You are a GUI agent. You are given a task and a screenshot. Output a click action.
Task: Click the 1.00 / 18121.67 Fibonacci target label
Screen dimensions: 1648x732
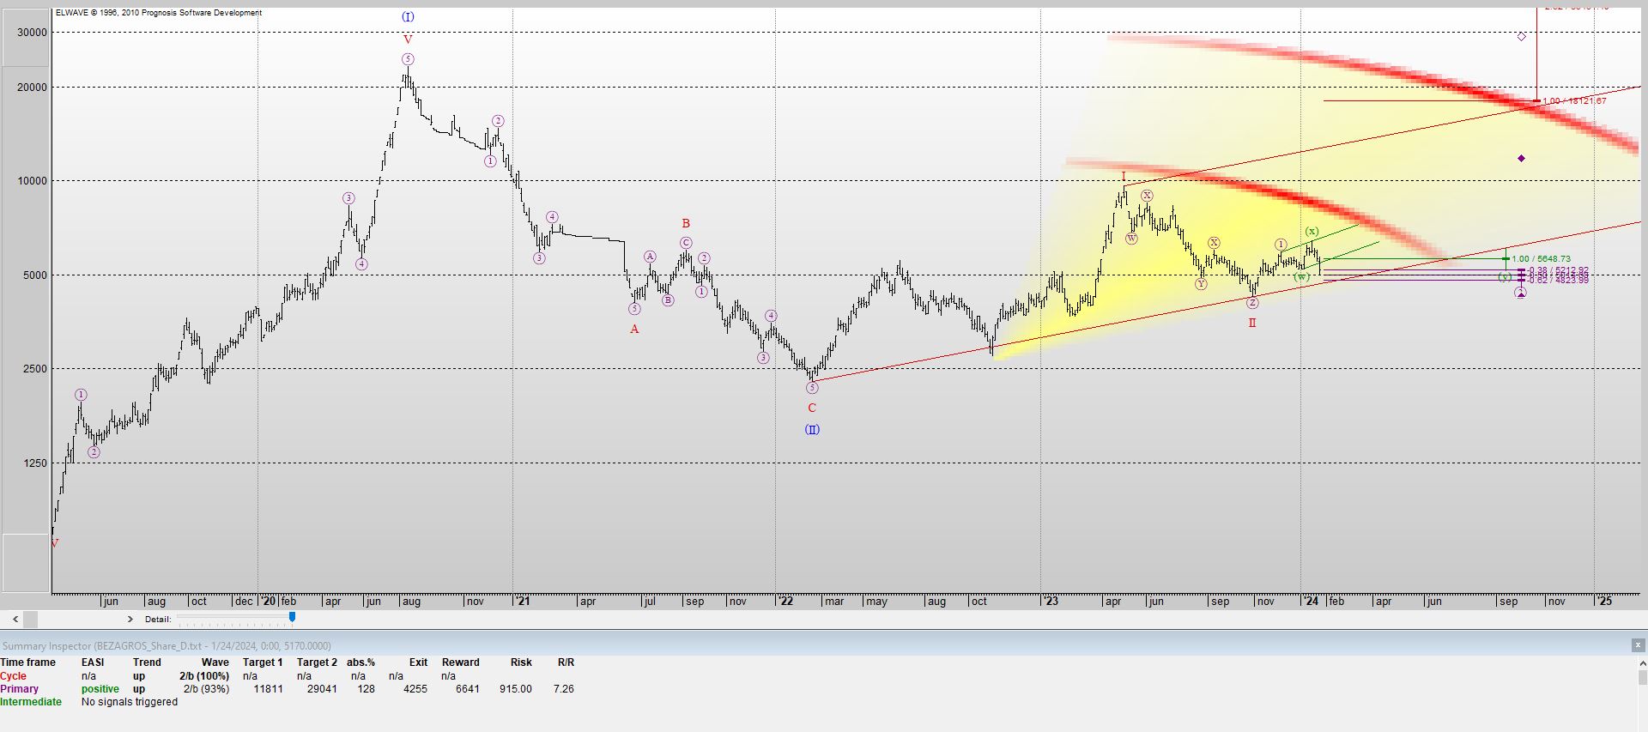[1574, 101]
